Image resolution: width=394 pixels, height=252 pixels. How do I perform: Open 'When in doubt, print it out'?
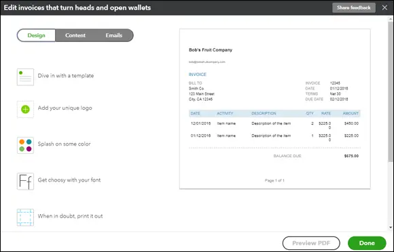point(71,216)
